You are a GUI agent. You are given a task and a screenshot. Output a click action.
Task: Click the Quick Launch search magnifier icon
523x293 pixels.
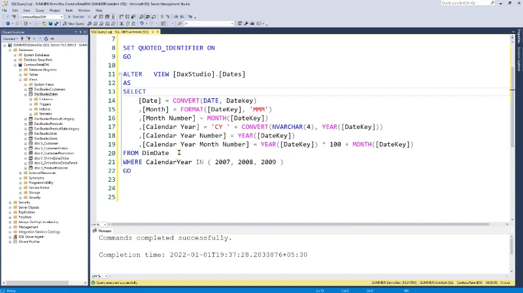[x=492, y=3]
